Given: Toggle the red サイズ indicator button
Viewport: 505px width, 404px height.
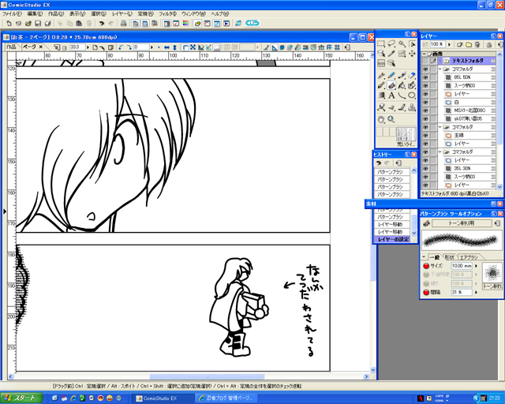Looking at the screenshot, I should click(426, 266).
